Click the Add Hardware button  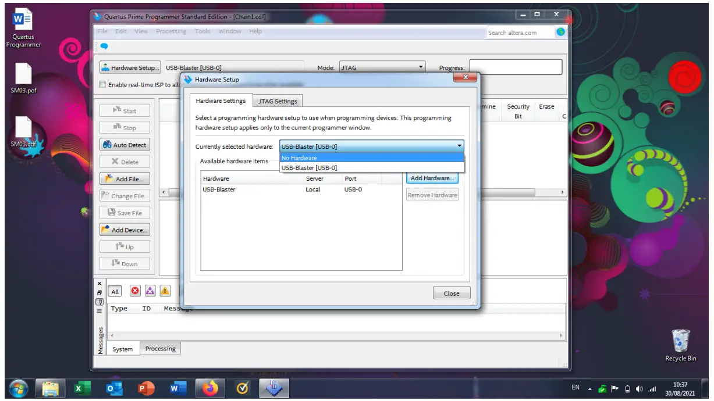(x=432, y=178)
